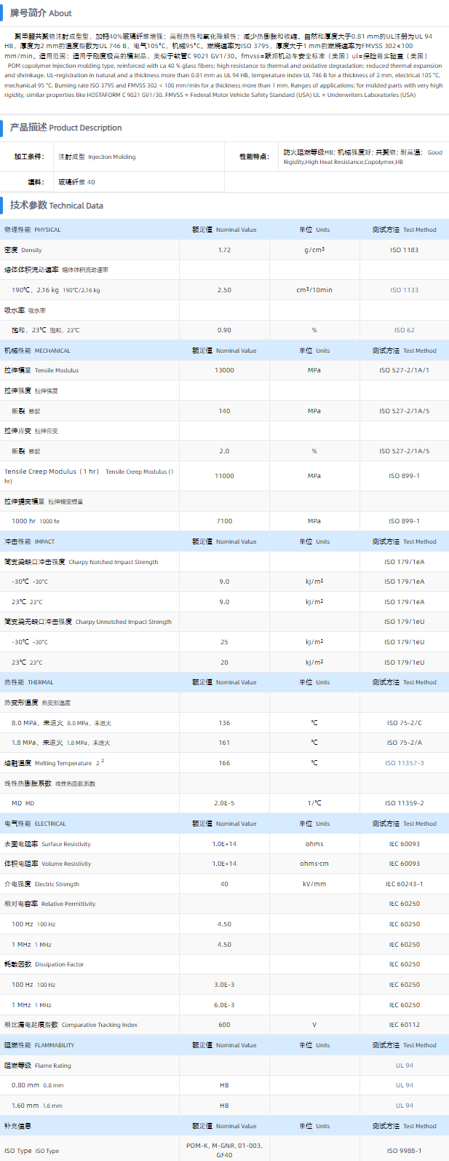The image size is (449, 1161).
Task: Click the 物理性能 PHYSICAL table header
Action: [x=33, y=230]
